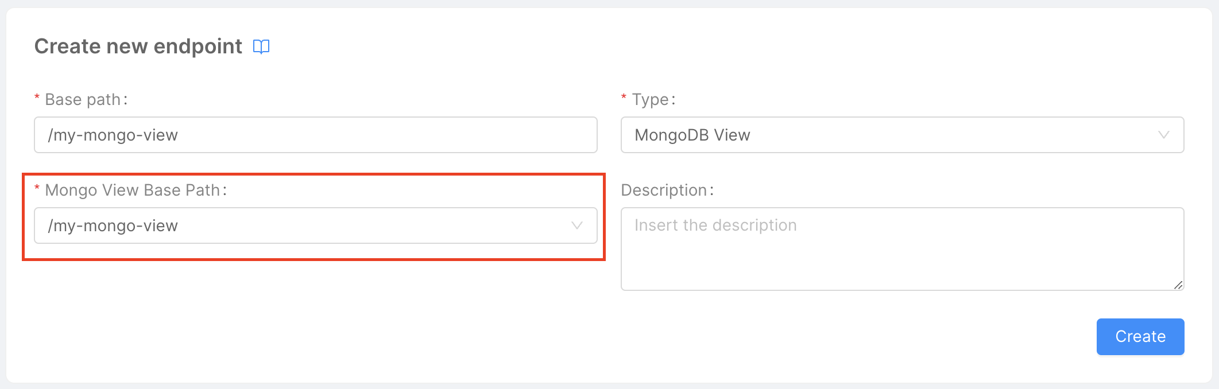1219x389 pixels.
Task: Click the book icon beside Create new endpoint
Action: [262, 47]
